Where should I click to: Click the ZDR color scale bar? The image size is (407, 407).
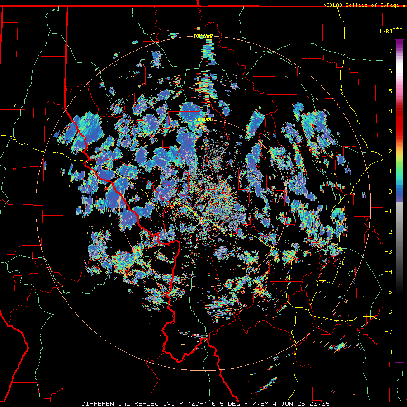[399, 201]
